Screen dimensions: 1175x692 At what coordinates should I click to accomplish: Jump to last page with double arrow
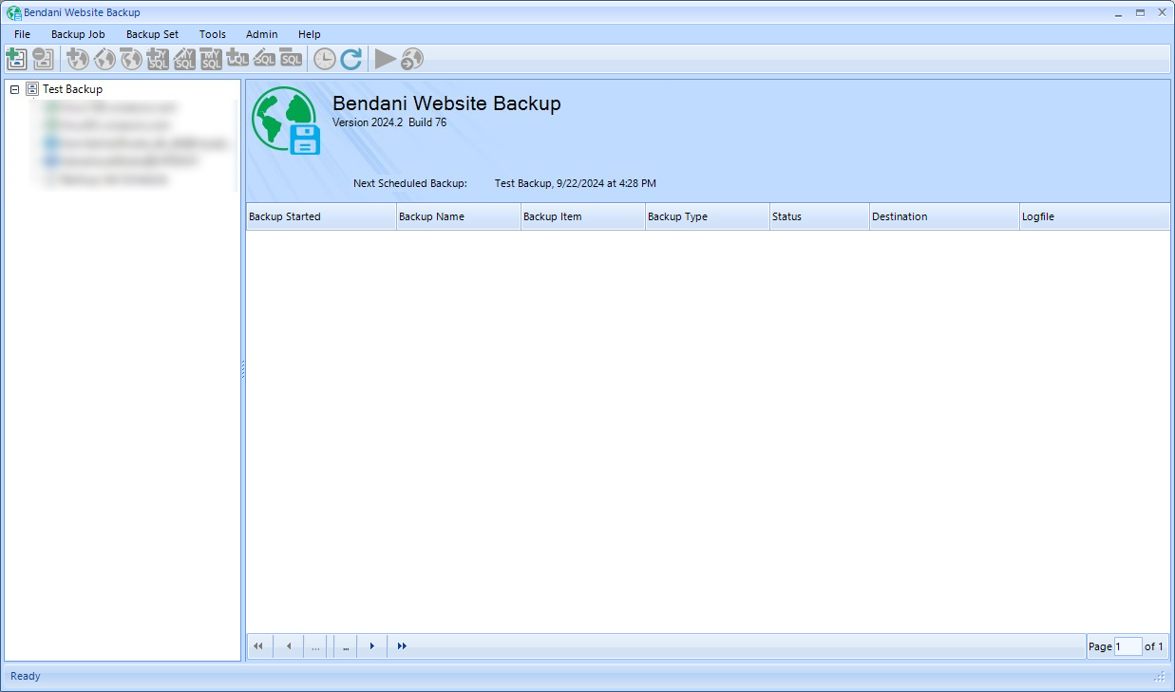[402, 646]
